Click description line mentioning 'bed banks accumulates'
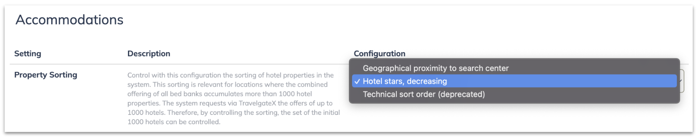The height and width of the screenshot is (138, 696). coord(219,94)
